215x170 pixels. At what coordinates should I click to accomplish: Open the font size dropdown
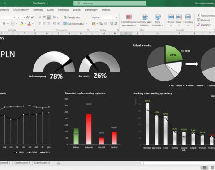click(24, 17)
